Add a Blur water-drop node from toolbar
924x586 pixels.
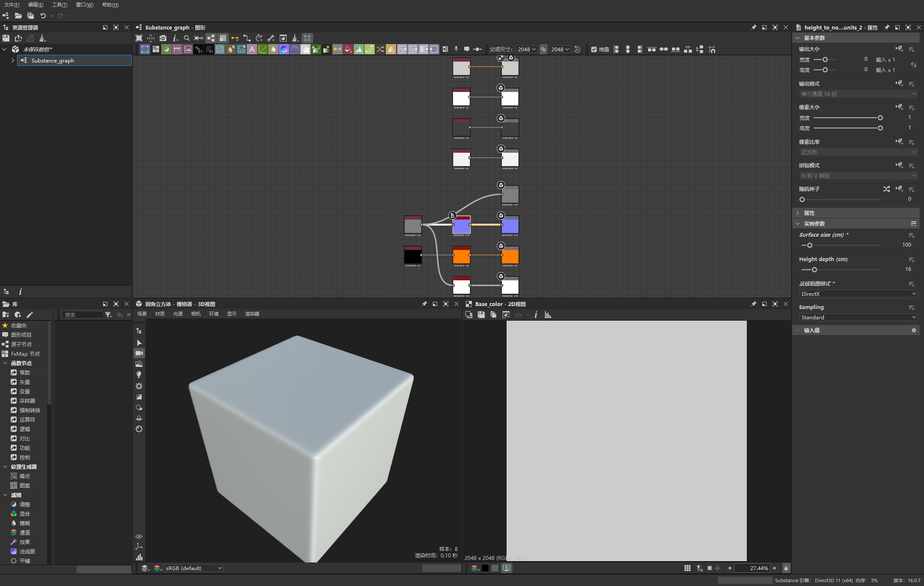[273, 49]
